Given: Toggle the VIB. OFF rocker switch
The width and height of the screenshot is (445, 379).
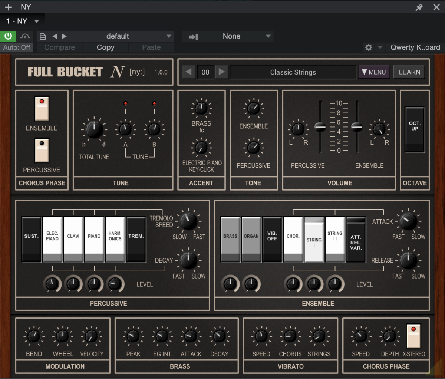Looking at the screenshot, I should (x=272, y=240).
